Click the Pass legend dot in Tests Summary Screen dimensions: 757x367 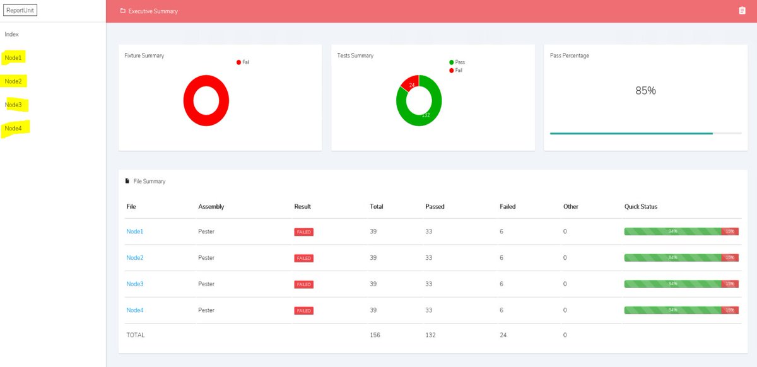[x=451, y=62]
